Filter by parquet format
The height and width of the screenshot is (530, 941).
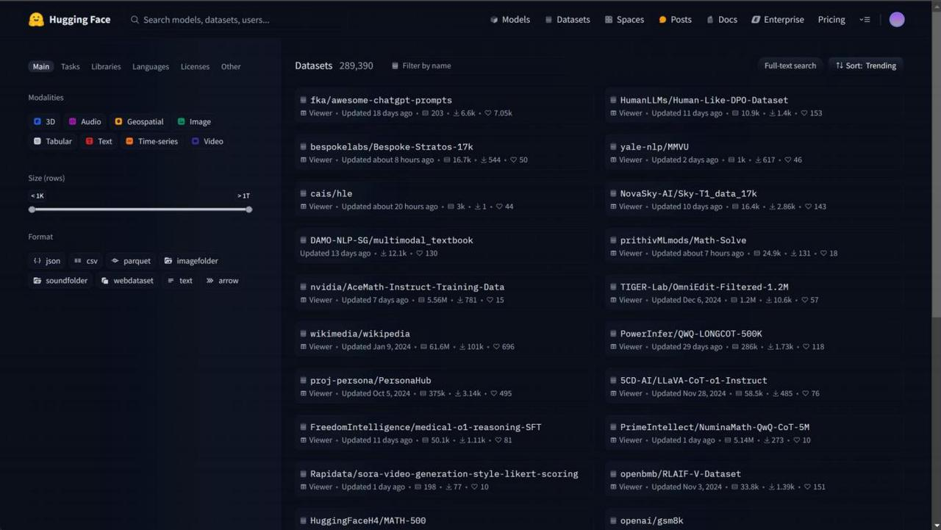[131, 261]
